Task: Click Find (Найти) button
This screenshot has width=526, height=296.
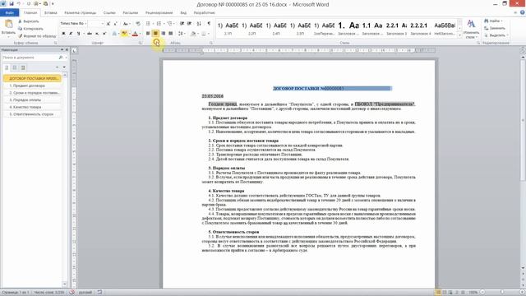Action: pyautogui.click(x=494, y=21)
